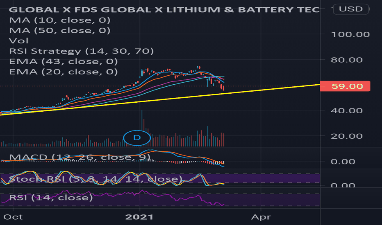This screenshot has height=225, width=382.
Task: Click the MACD 0.00 axis value
Action: point(343,162)
